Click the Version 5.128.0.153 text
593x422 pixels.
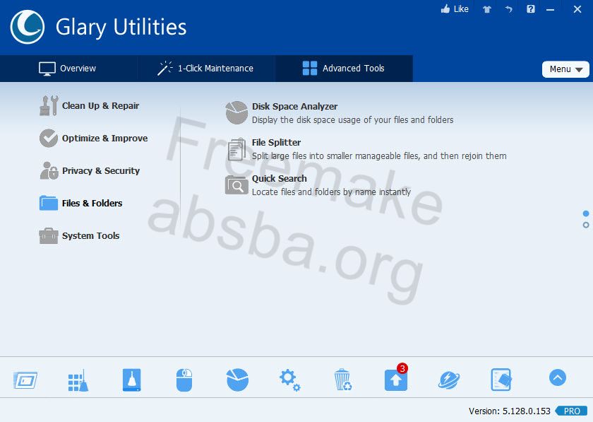(x=510, y=411)
